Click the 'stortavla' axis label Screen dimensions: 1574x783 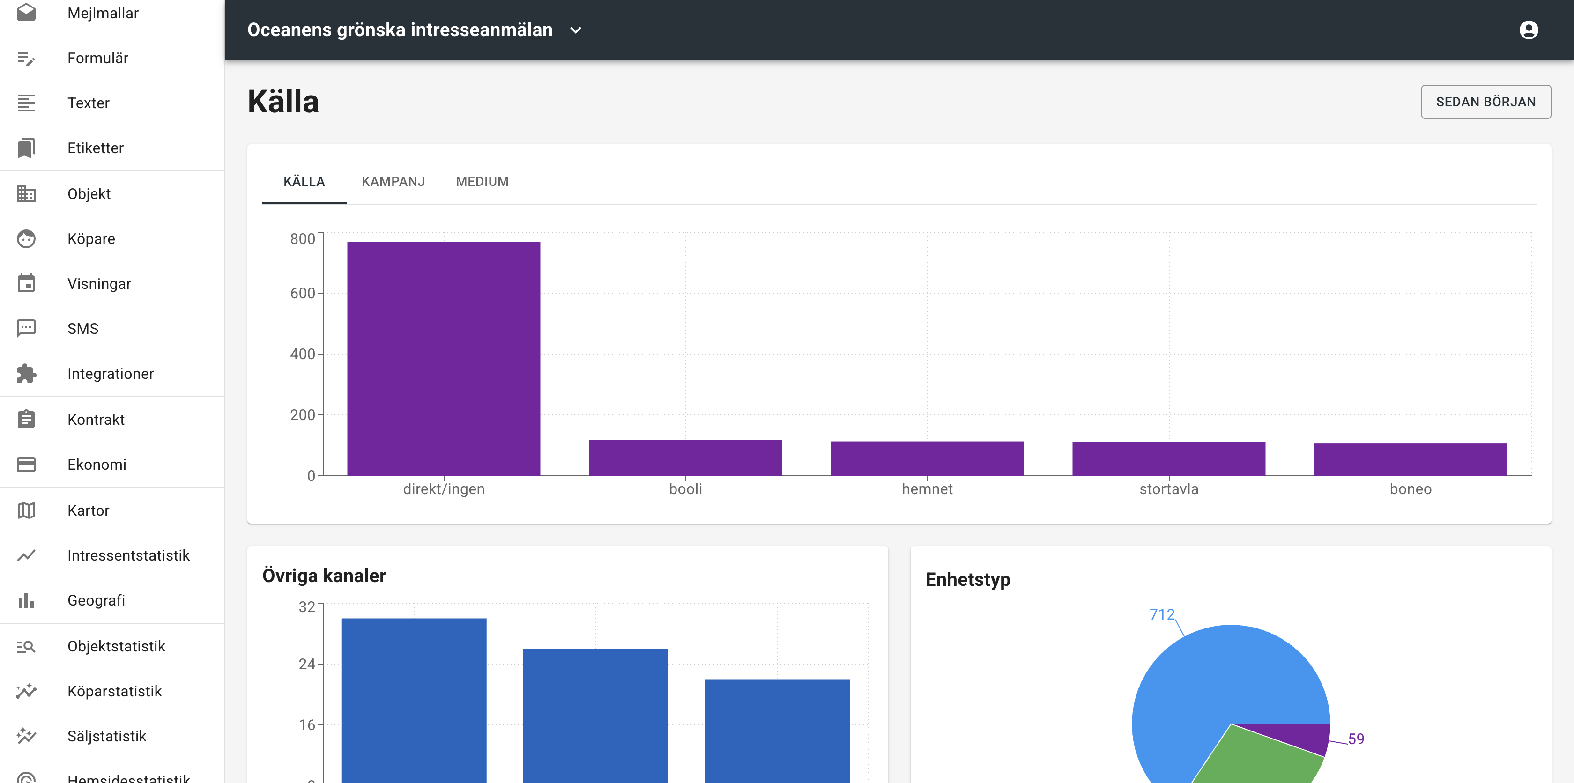(x=1168, y=488)
